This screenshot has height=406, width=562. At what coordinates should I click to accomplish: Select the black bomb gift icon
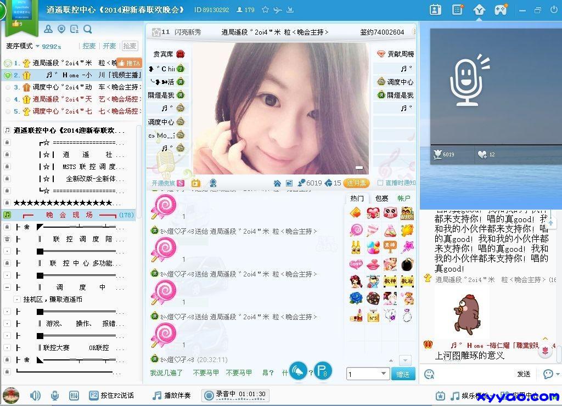tap(407, 264)
